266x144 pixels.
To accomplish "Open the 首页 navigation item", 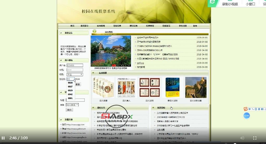I will (x=72, y=26).
